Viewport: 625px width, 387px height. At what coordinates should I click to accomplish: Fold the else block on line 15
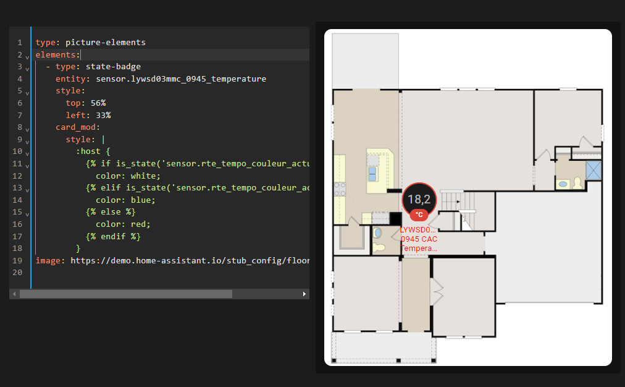(x=27, y=215)
